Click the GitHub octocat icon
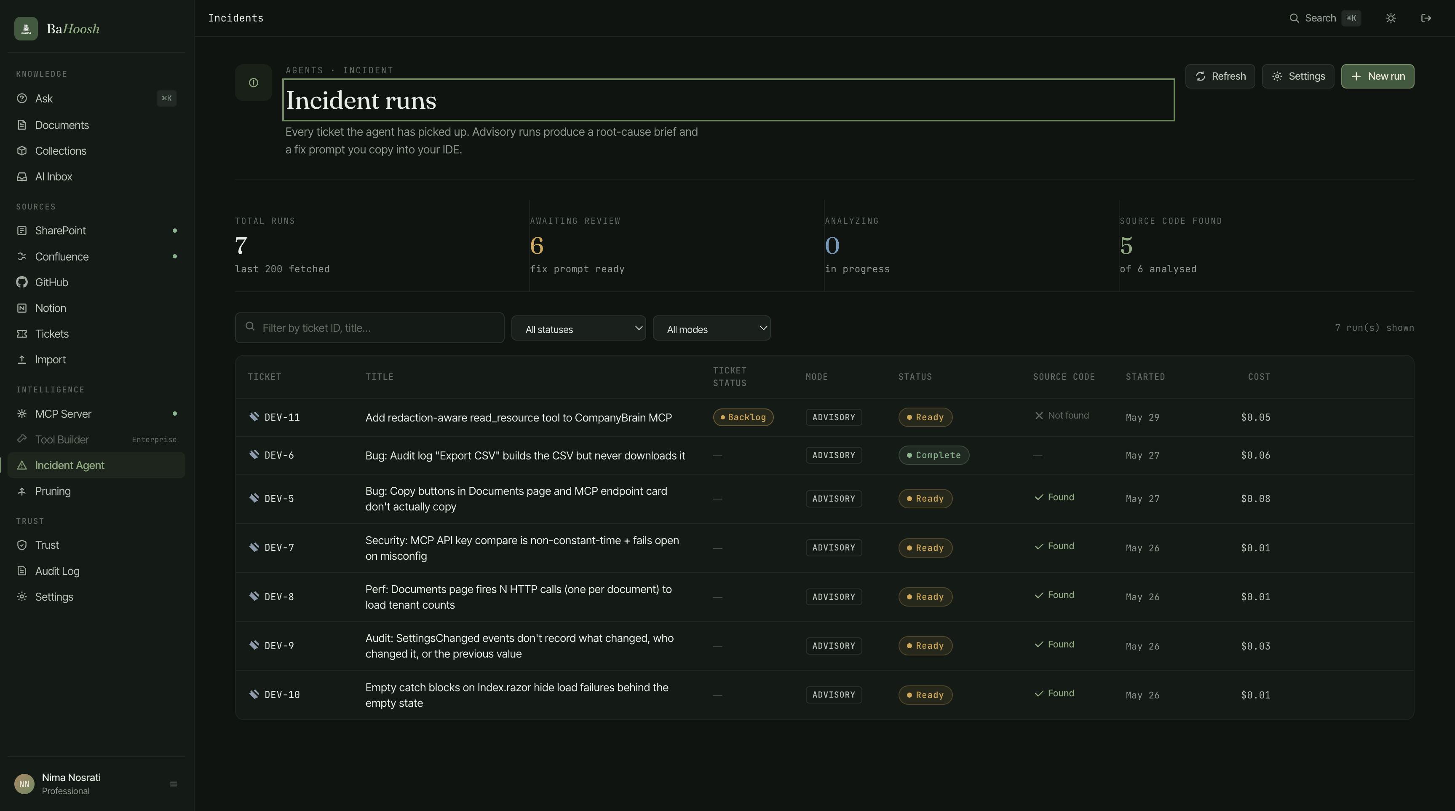The image size is (1455, 811). click(x=22, y=282)
